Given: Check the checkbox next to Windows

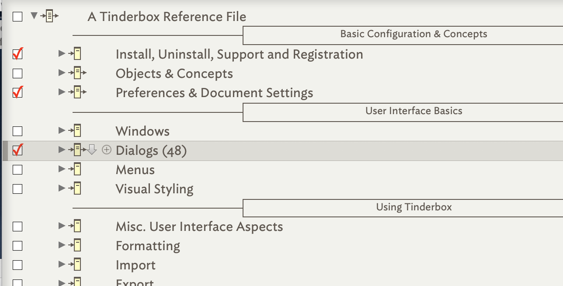Looking at the screenshot, I should point(17,130).
